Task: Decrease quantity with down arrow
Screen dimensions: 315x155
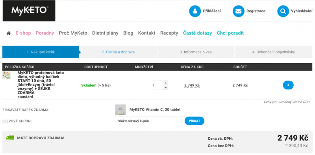Action: pos(165,88)
